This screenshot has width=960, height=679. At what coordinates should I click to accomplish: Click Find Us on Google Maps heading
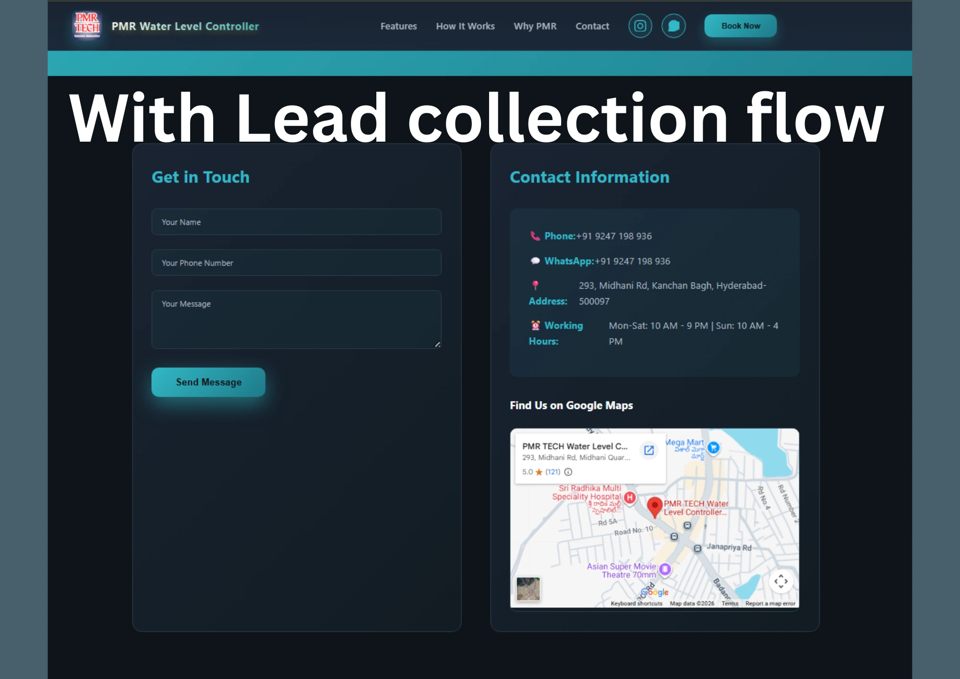[571, 405]
